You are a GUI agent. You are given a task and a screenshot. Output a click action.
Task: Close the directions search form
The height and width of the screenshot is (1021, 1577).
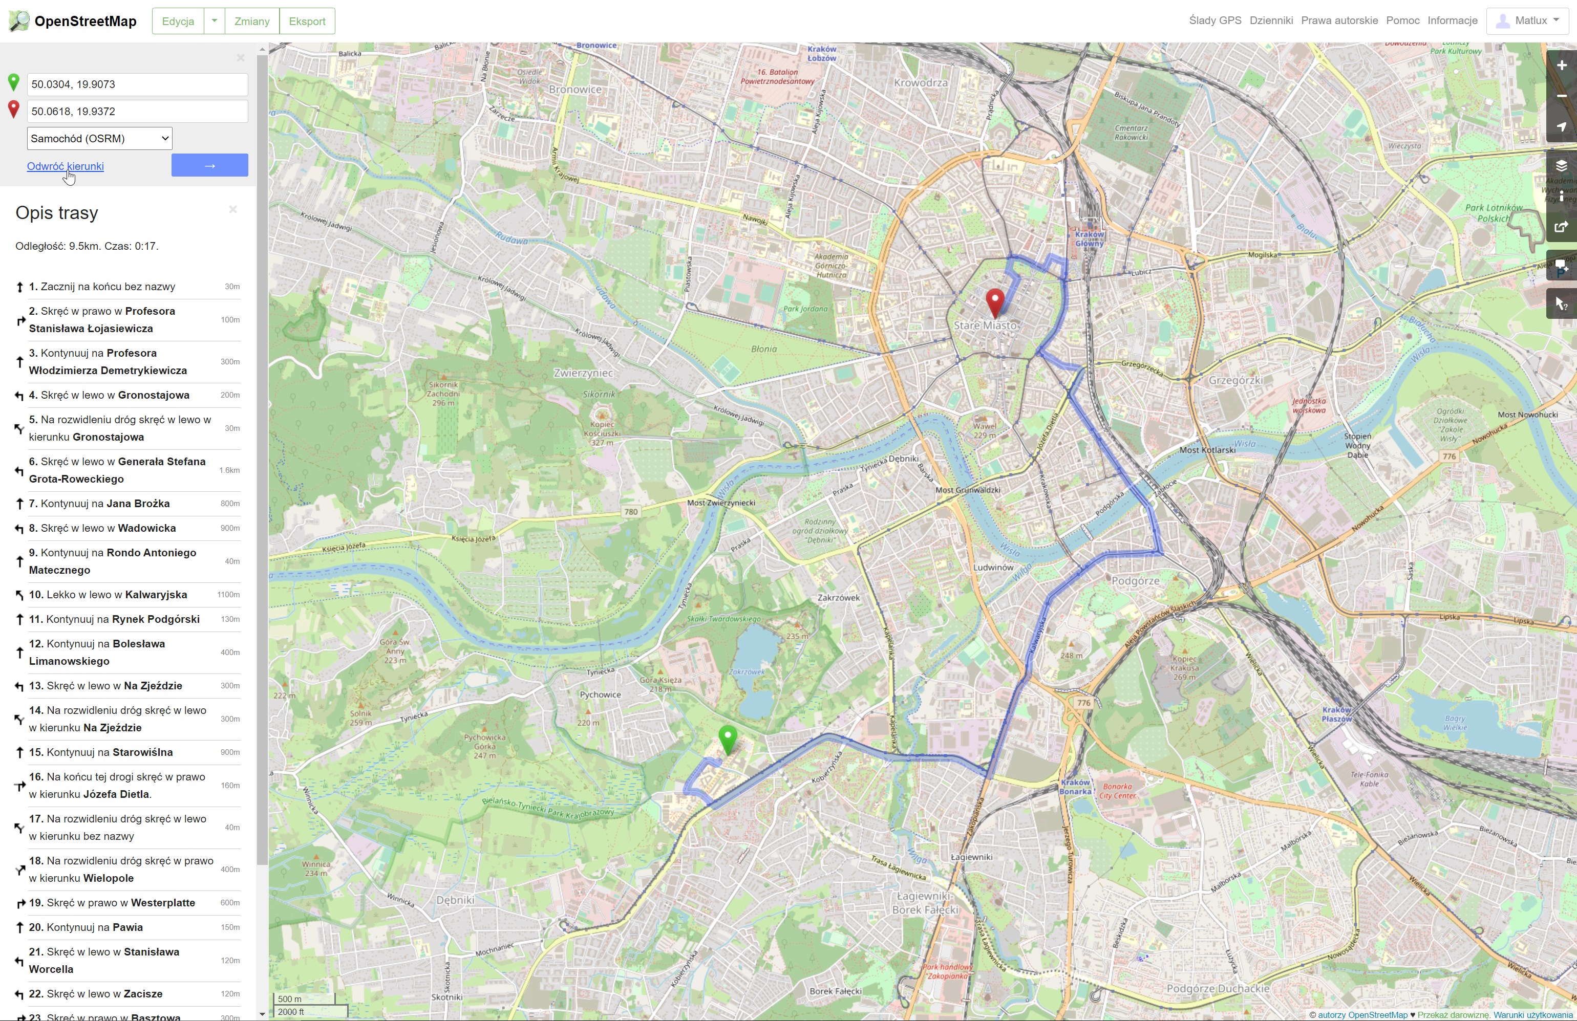click(x=241, y=58)
